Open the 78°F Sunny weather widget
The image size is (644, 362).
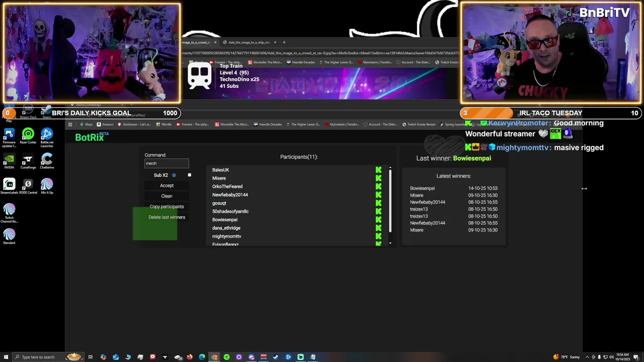(566, 357)
